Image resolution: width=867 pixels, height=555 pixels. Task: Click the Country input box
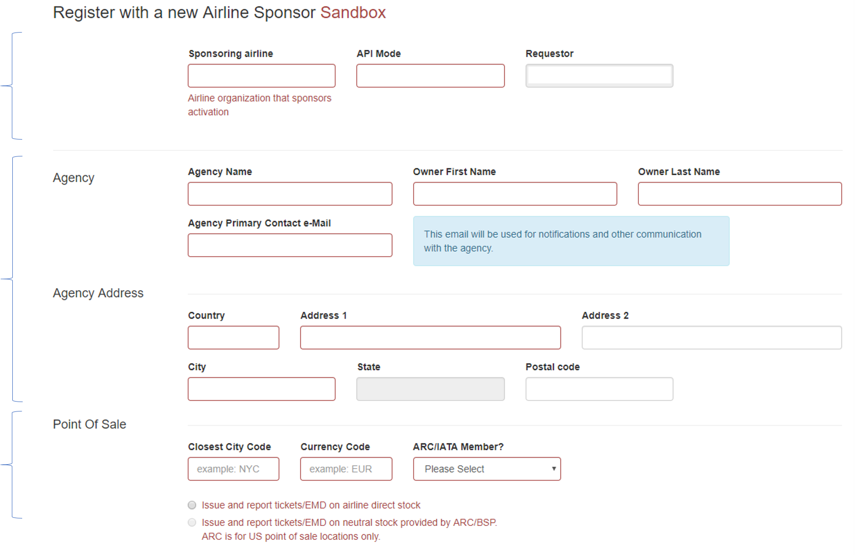pyautogui.click(x=233, y=337)
